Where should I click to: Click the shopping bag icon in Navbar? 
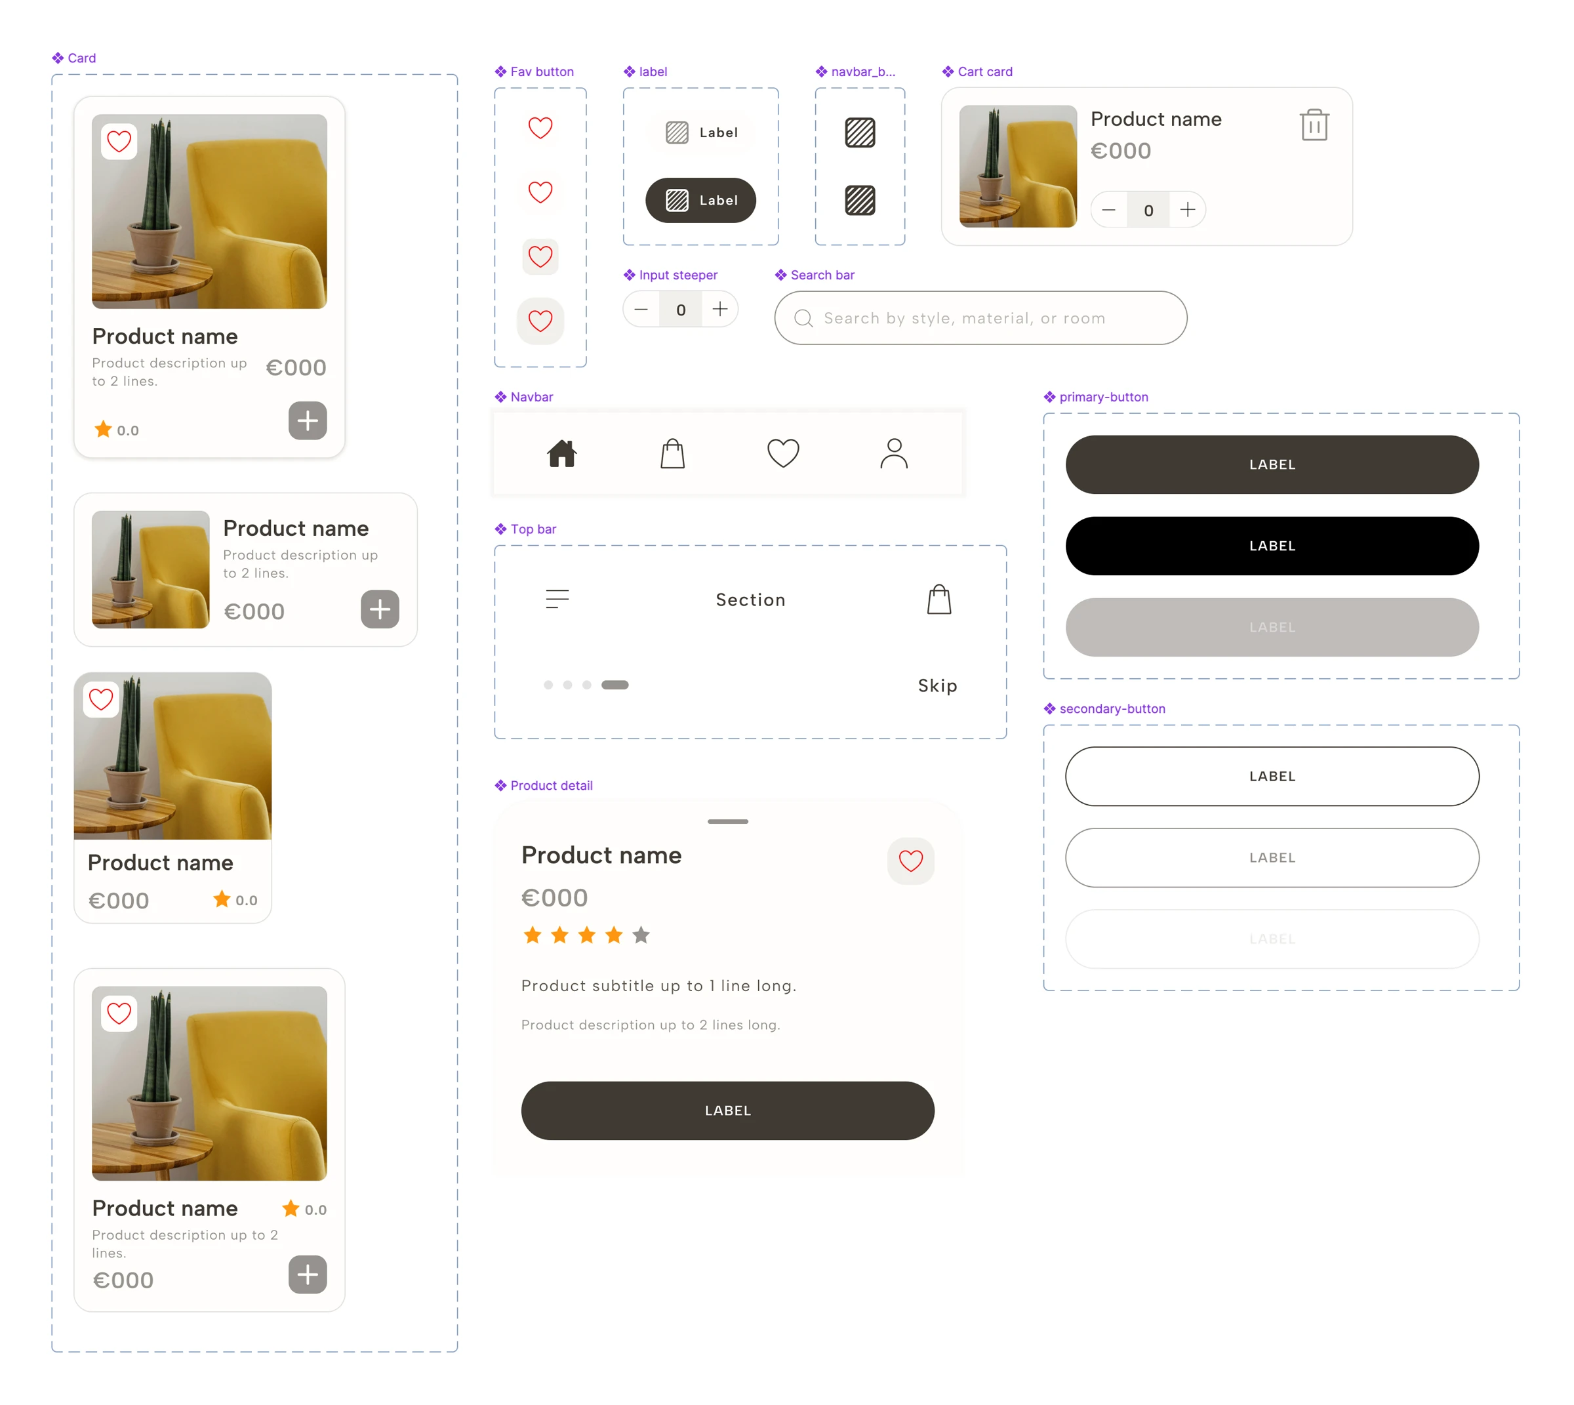pyautogui.click(x=672, y=453)
